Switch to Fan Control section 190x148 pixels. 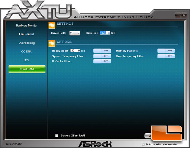pos(27,34)
